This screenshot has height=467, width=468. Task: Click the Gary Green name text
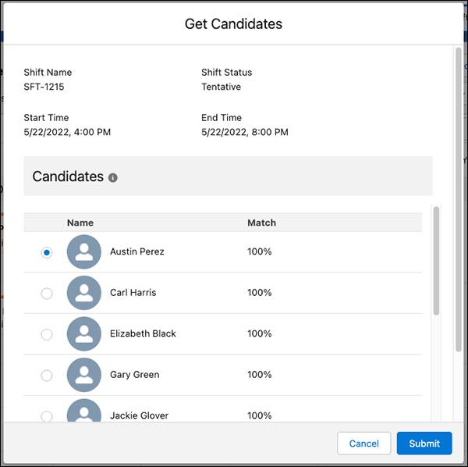point(135,375)
